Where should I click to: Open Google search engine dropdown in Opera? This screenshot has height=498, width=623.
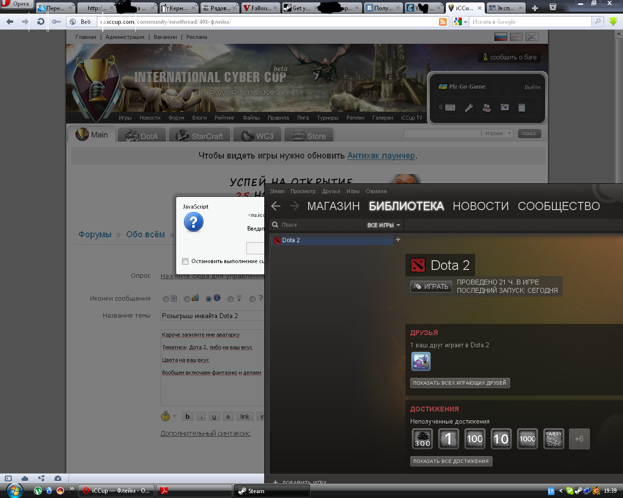pyautogui.click(x=460, y=22)
